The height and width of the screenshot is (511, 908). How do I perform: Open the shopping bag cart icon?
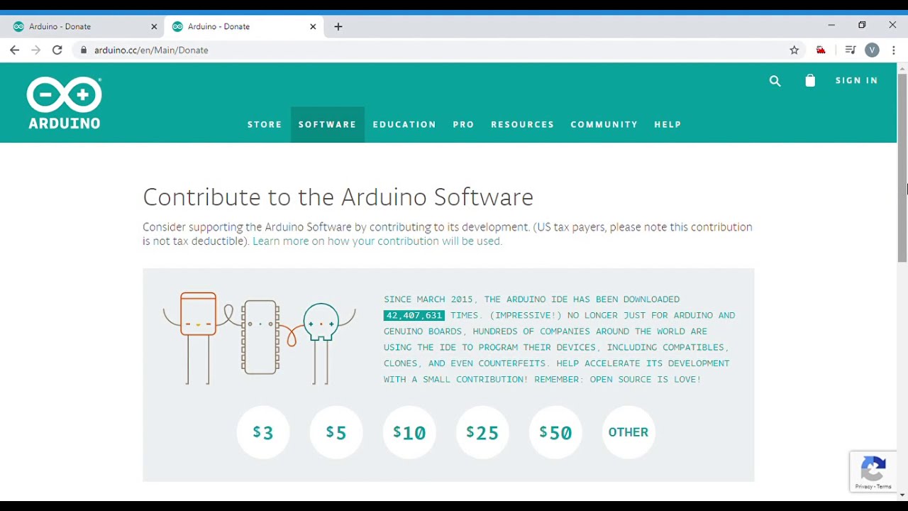810,80
